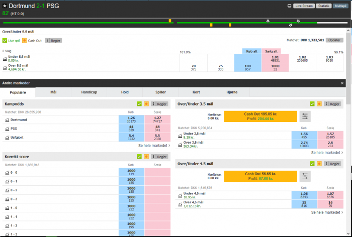This screenshot has width=352, height=237.
Task: Open chart icon for Dortmund in Kampodds
Action: click(x=7, y=120)
